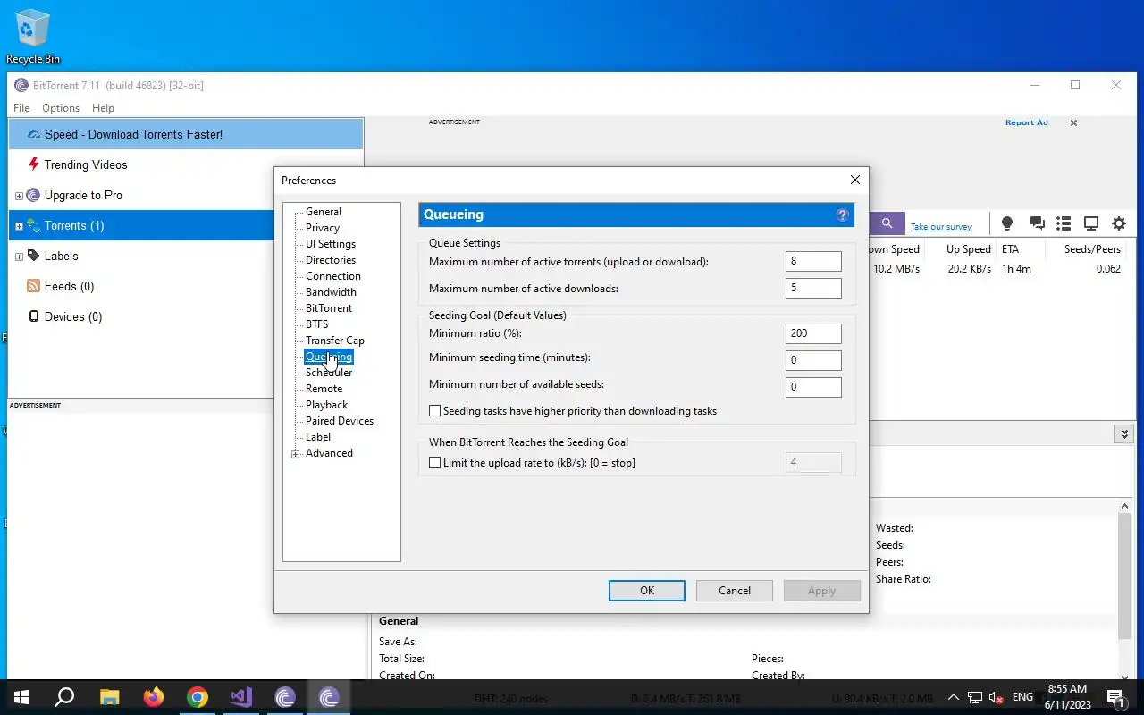Open the gear settings icon in toolbar
The height and width of the screenshot is (715, 1144).
(1119, 223)
